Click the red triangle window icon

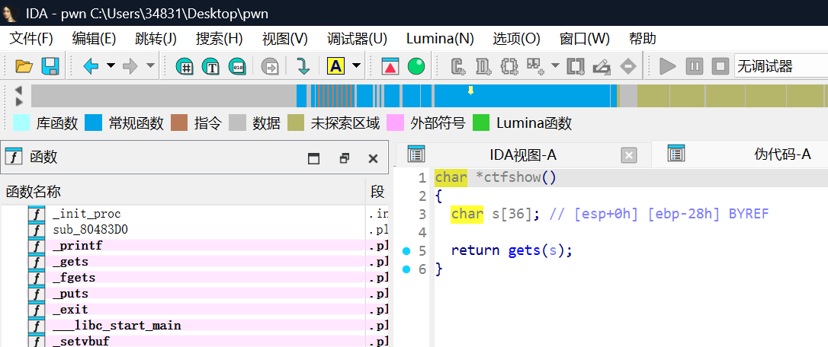(390, 66)
